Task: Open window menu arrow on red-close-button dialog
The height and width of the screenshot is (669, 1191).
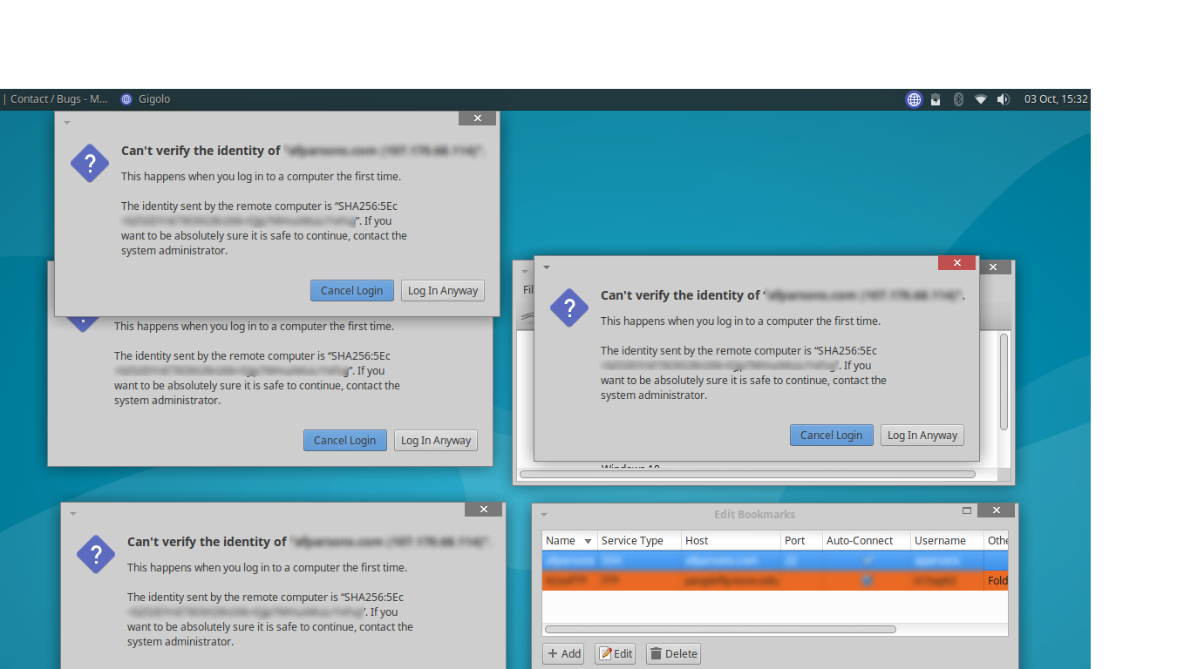Action: coord(547,267)
